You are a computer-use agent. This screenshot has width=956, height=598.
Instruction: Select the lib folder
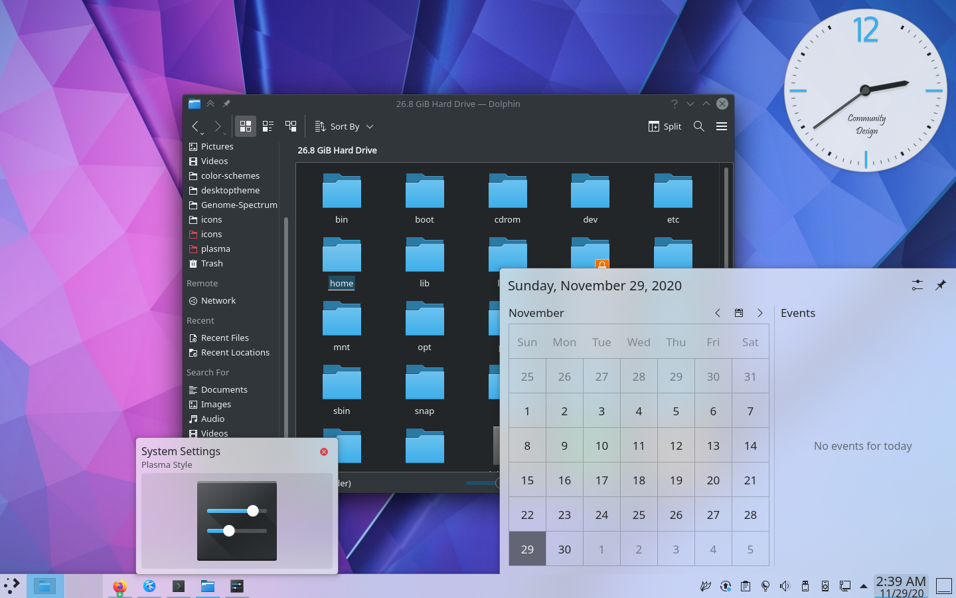tap(425, 262)
